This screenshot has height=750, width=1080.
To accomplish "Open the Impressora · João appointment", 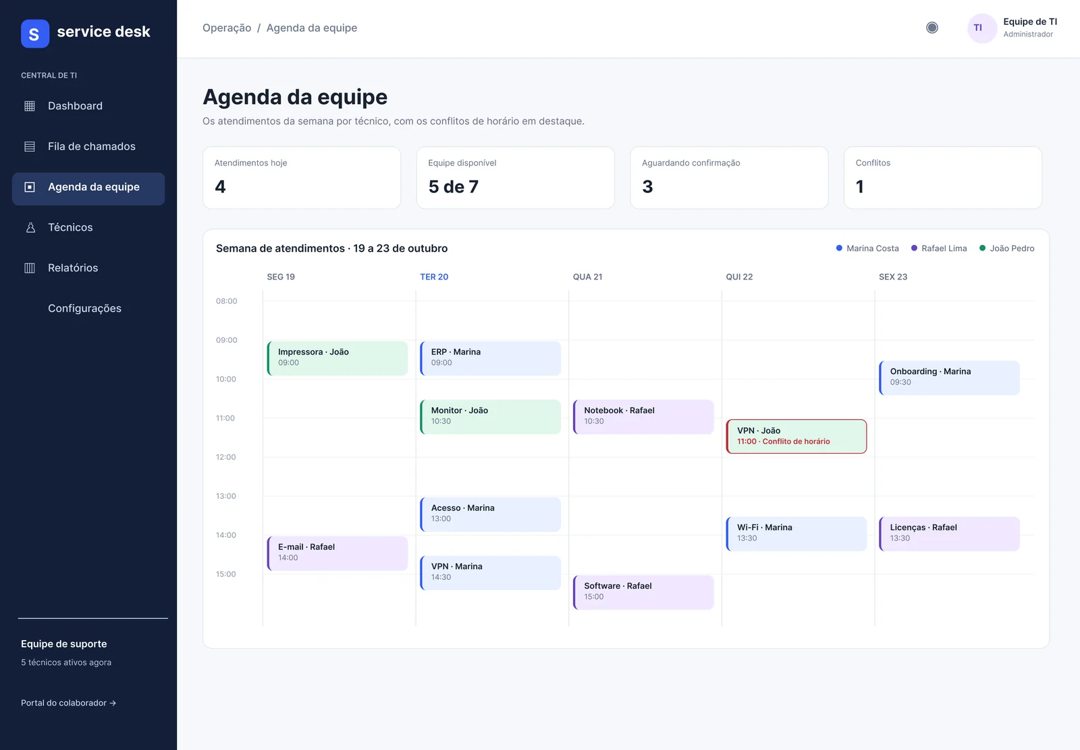I will 337,358.
